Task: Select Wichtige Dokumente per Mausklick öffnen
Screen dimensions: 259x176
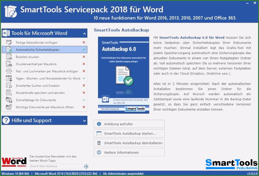Action: pos(44,107)
